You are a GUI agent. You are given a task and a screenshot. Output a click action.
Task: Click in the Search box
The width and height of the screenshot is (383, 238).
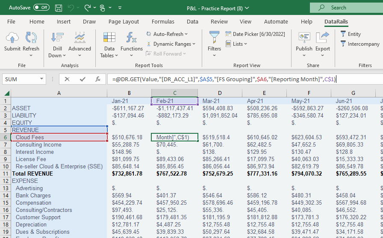[346, 8]
